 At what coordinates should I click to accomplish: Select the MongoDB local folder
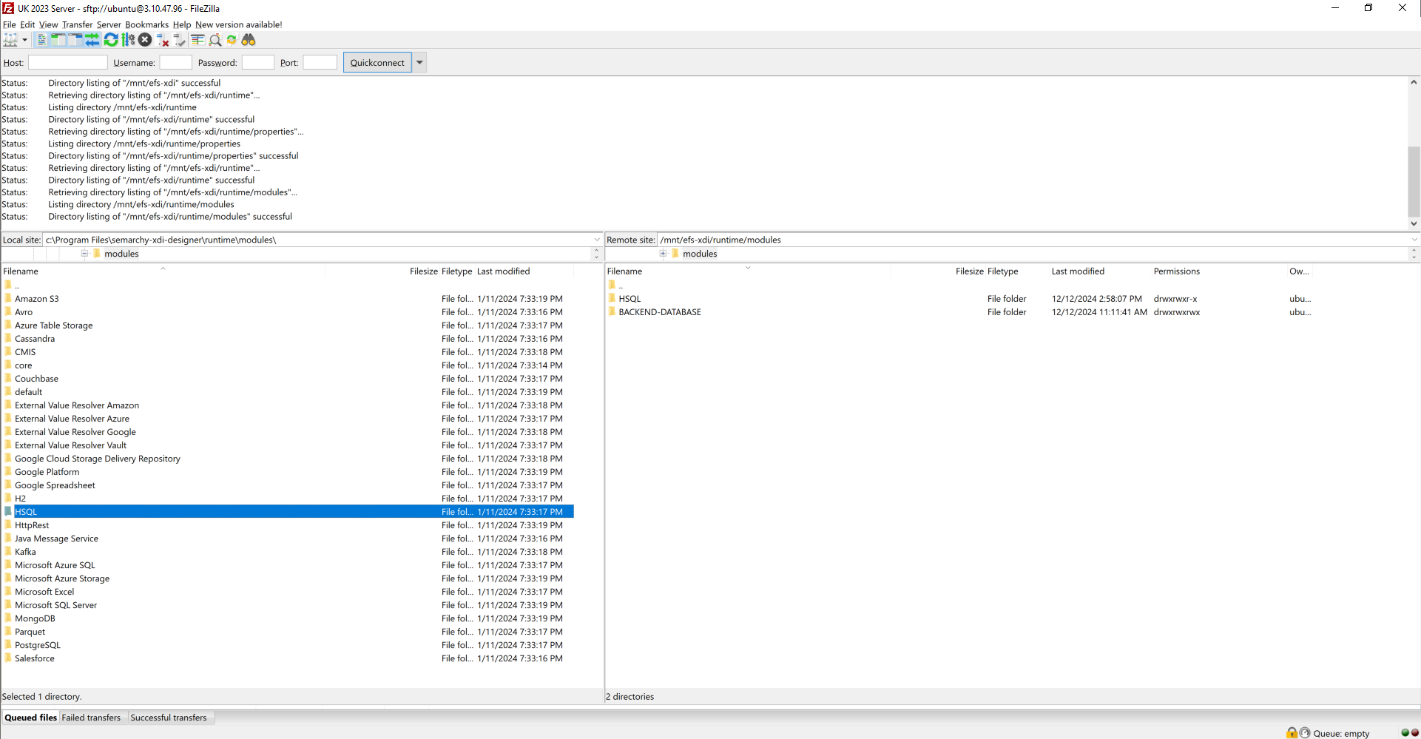click(35, 618)
